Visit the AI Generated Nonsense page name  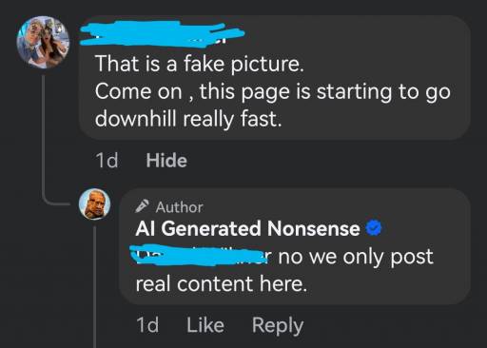tap(247, 228)
